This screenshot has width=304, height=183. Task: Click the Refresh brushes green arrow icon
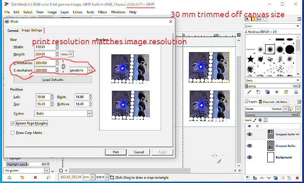[x=286, y=92]
